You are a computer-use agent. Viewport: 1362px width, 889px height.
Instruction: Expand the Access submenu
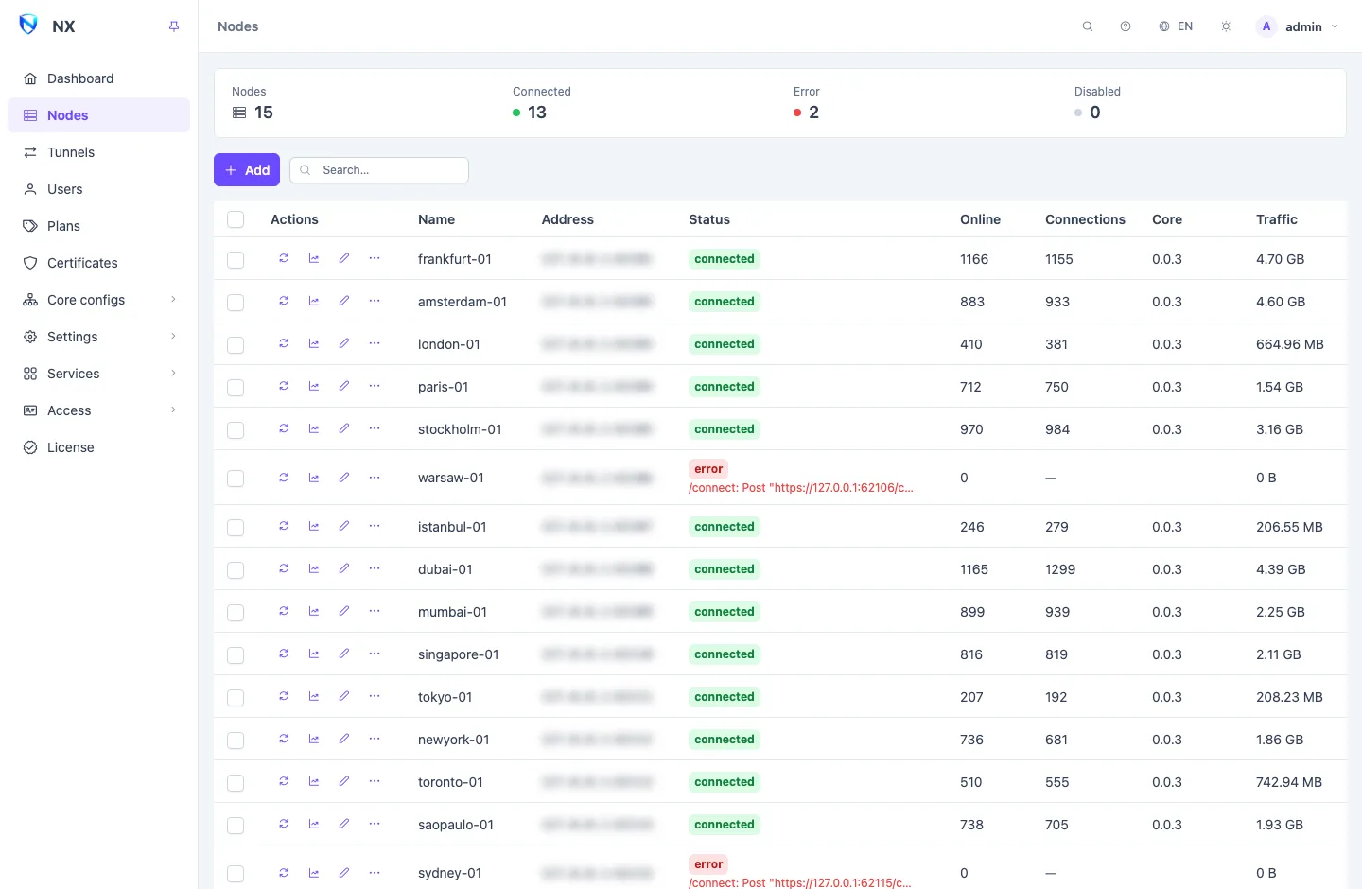[98, 410]
